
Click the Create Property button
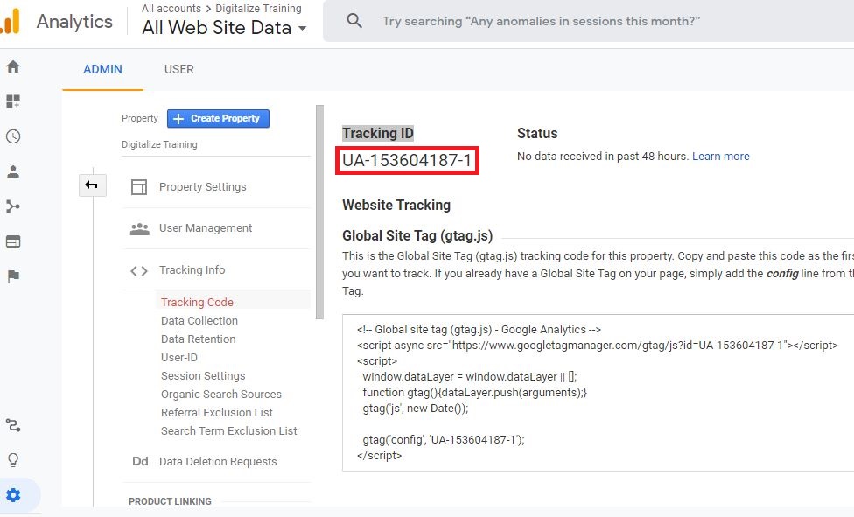[x=218, y=118]
